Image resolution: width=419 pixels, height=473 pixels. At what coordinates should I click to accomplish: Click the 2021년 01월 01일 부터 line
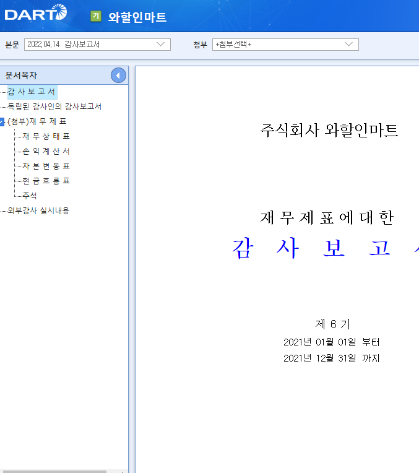click(x=332, y=342)
